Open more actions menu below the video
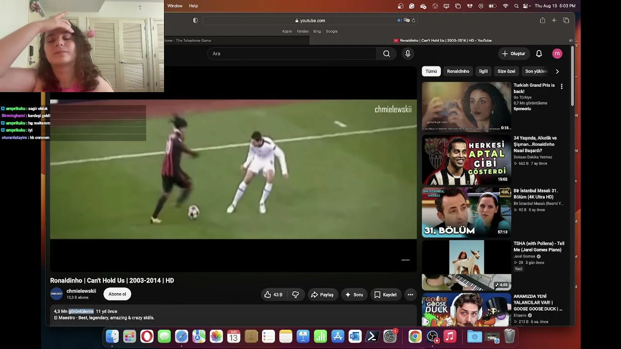 click(x=410, y=295)
